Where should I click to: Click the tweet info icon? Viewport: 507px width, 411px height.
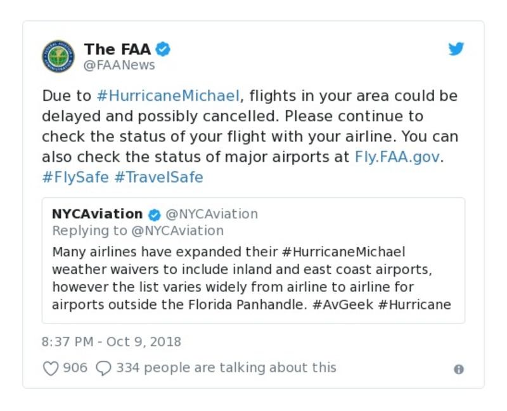coord(459,369)
